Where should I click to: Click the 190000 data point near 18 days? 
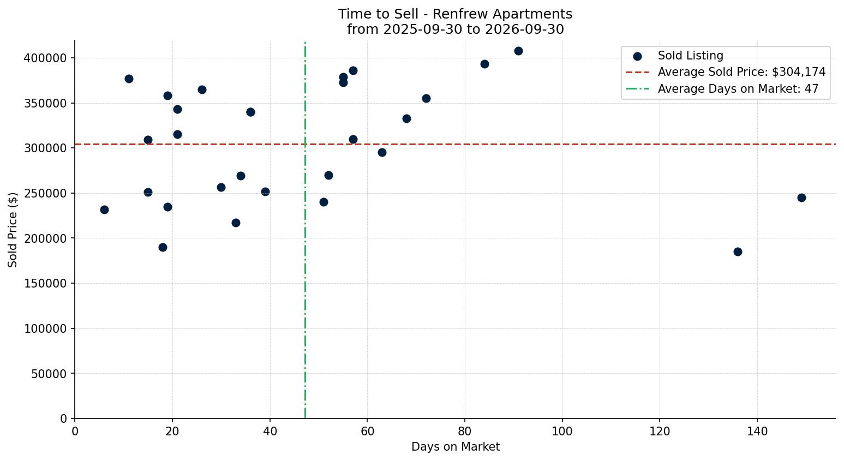(x=163, y=247)
